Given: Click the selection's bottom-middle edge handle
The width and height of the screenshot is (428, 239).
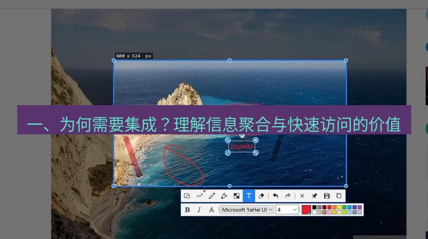Looking at the screenshot, I should (229, 186).
